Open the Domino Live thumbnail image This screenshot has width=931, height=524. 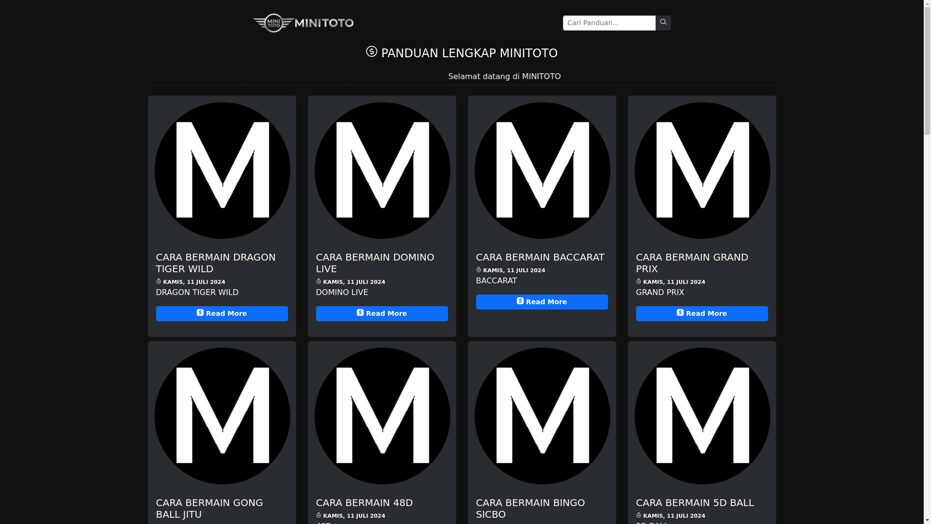tap(382, 170)
